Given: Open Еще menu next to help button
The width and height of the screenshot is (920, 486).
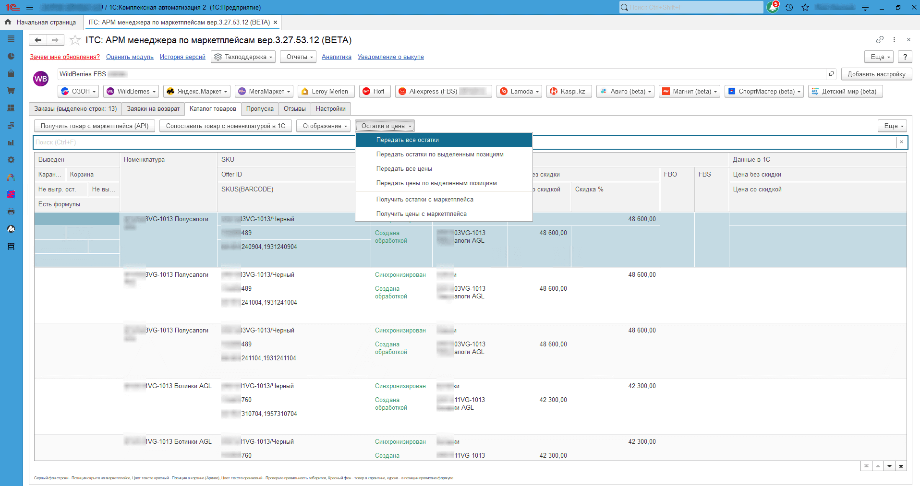Looking at the screenshot, I should [879, 57].
